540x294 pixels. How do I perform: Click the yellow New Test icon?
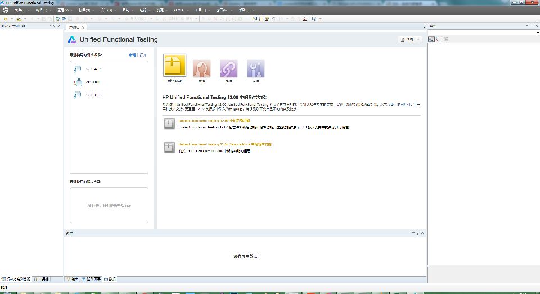point(174,65)
